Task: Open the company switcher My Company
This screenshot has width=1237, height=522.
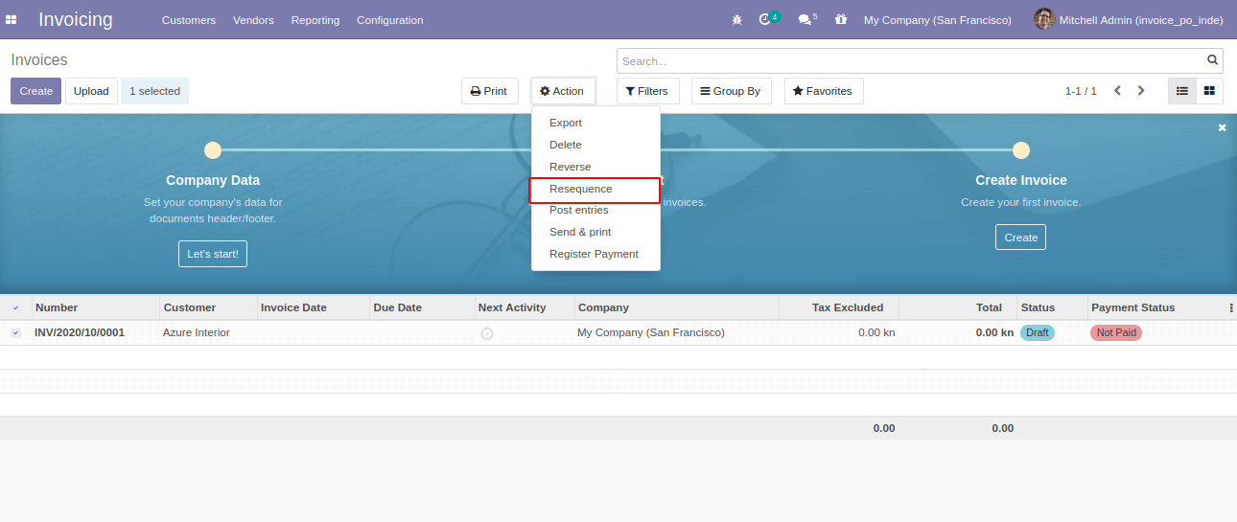Action: tap(937, 20)
